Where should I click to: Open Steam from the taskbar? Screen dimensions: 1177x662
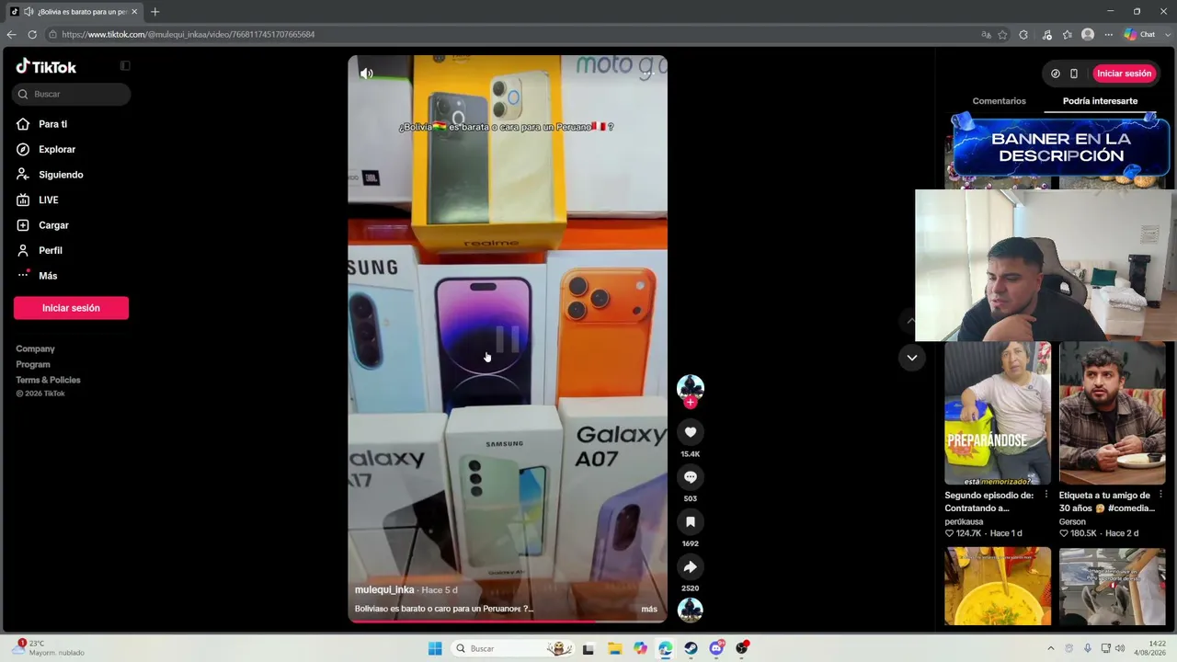[x=691, y=648]
